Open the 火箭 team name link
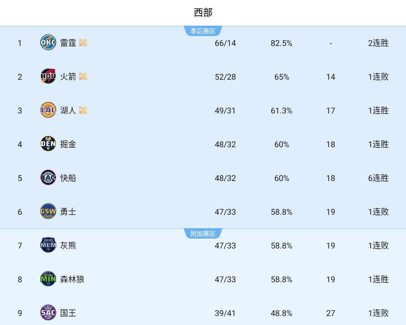The image size is (406, 325). pos(68,77)
